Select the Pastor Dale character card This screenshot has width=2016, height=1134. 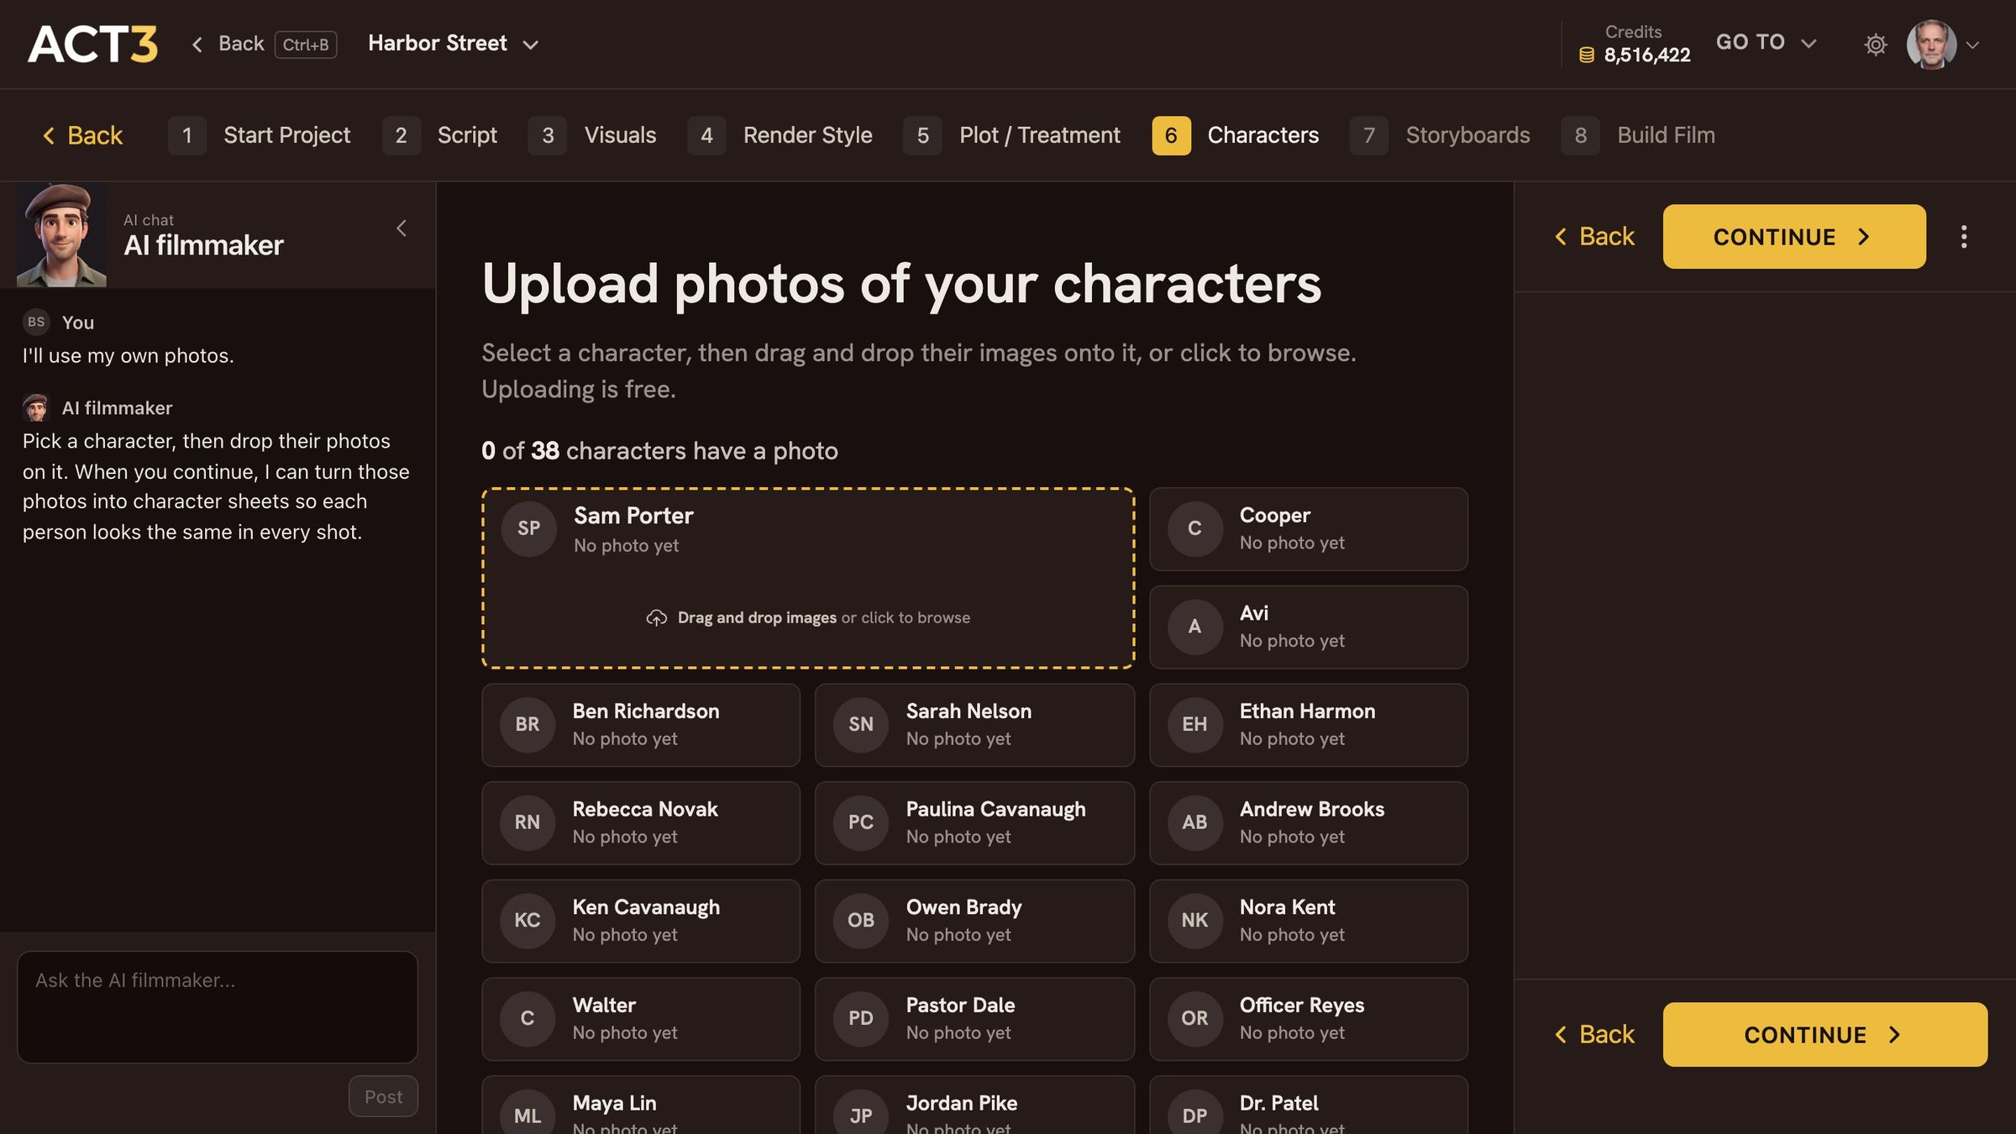[x=974, y=1019]
